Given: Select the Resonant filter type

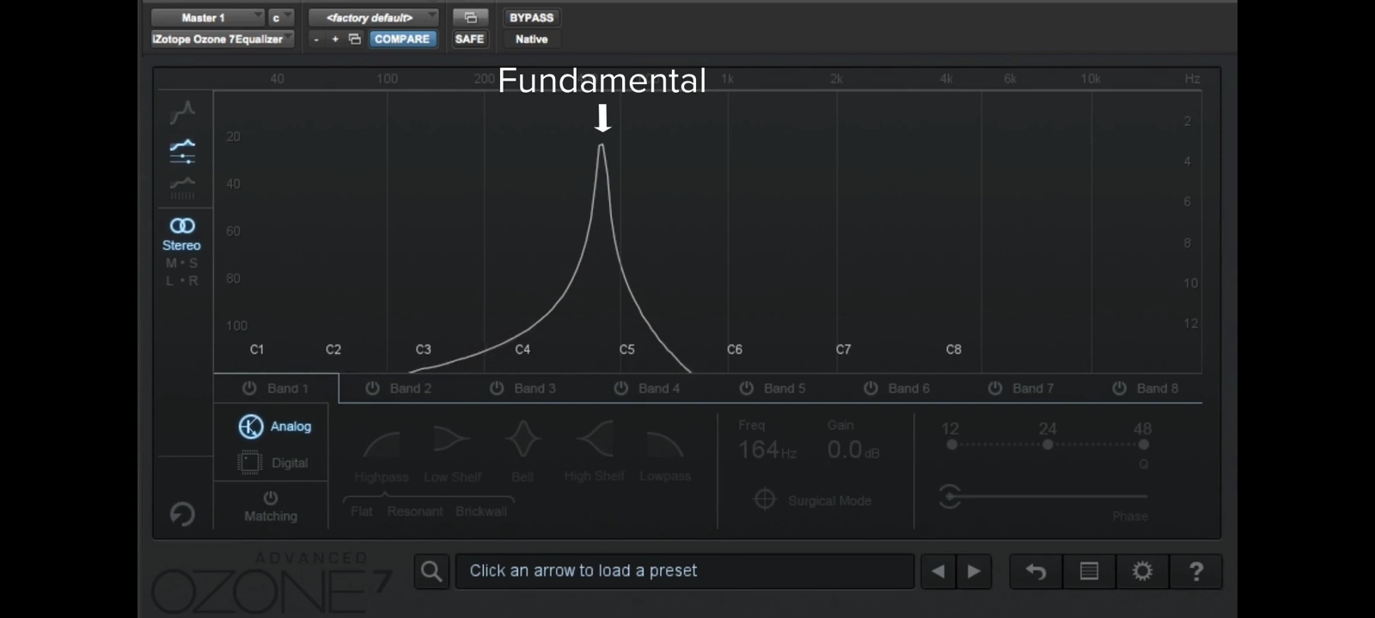Looking at the screenshot, I should [x=415, y=511].
